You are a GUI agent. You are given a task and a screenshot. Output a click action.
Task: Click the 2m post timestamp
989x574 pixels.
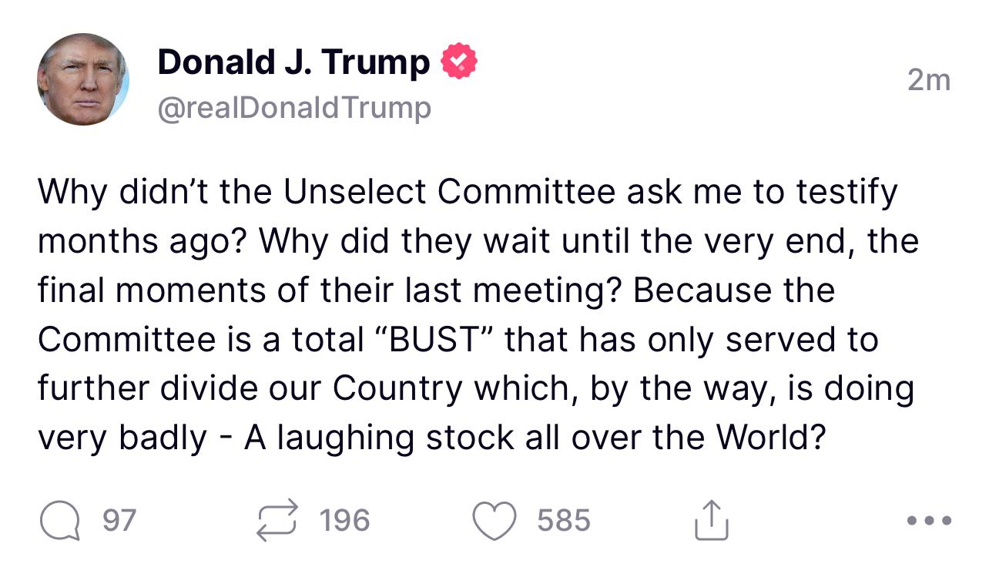click(x=928, y=79)
